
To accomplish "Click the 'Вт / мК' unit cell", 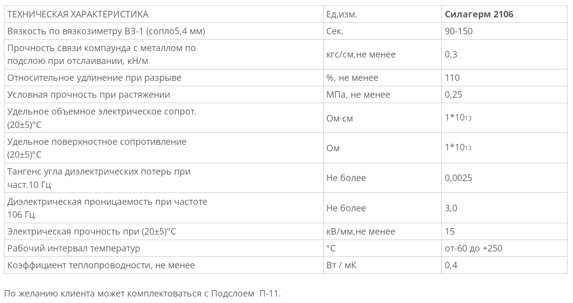I will point(382,265).
